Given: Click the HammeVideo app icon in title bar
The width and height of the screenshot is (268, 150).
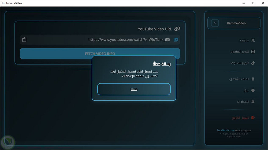Looking at the screenshot, I should coord(3,3).
